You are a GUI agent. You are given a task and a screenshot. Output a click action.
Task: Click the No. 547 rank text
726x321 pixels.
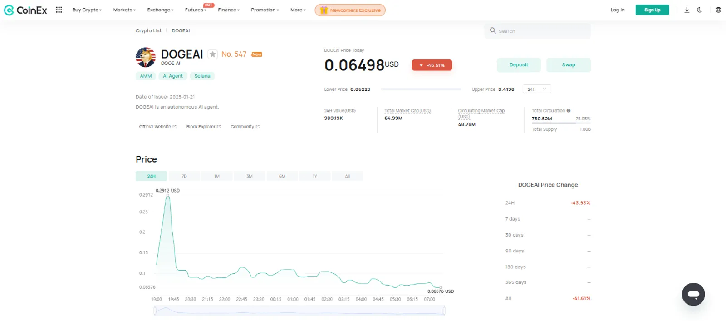[234, 54]
